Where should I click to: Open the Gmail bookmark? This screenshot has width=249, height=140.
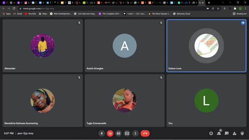coord(18,14)
